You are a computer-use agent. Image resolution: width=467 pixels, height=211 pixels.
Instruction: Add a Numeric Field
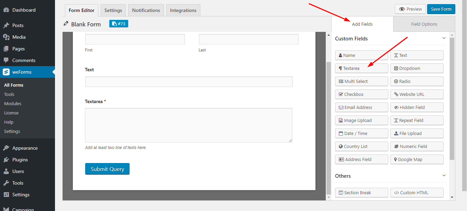[x=416, y=146]
